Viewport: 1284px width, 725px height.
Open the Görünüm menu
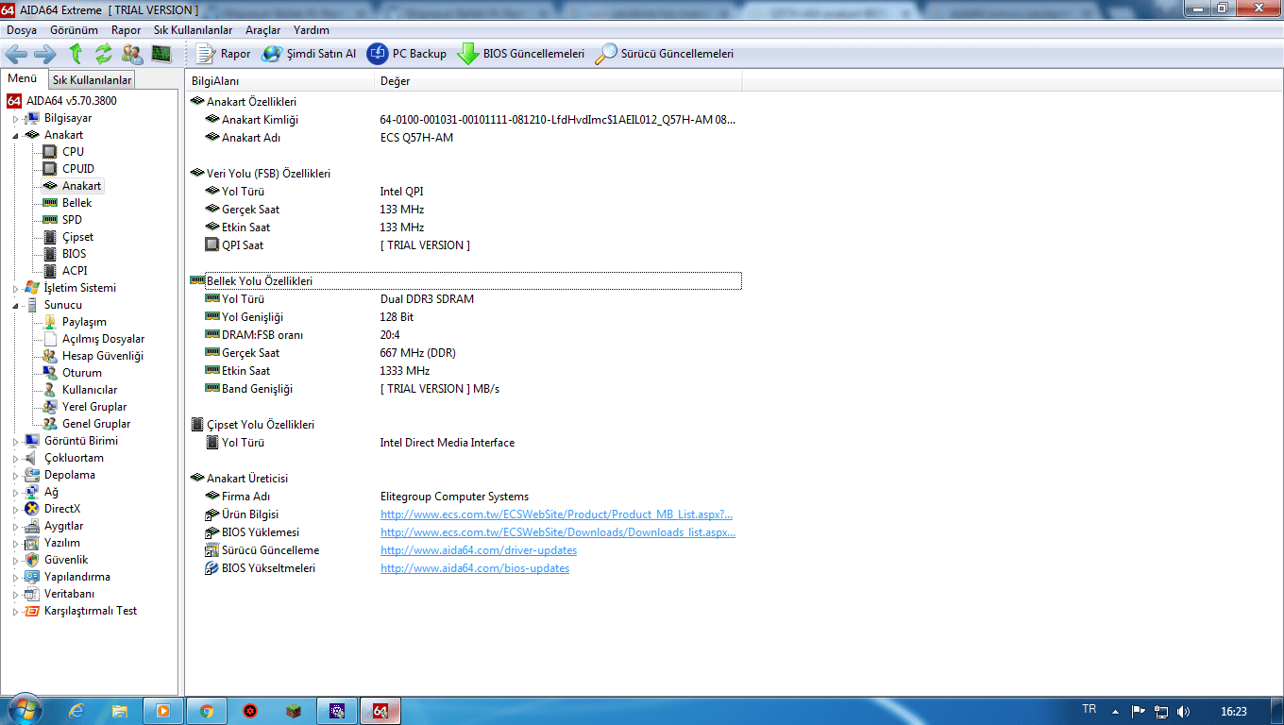[74, 30]
